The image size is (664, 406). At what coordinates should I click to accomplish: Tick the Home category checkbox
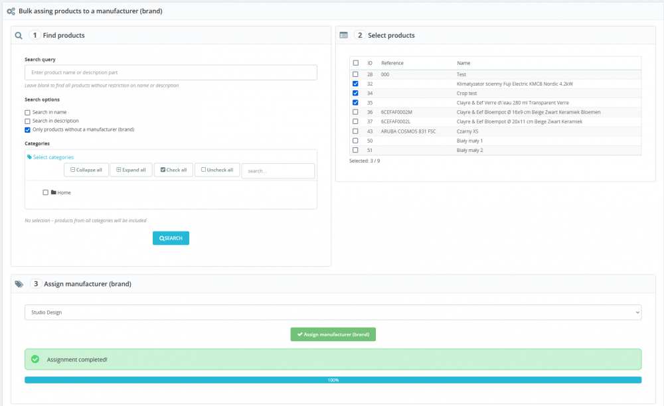[x=45, y=192]
